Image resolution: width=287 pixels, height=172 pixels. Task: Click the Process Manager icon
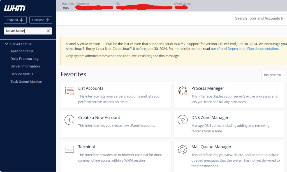(182, 91)
